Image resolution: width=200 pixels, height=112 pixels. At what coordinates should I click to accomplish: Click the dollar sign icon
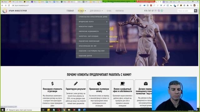click(52, 84)
